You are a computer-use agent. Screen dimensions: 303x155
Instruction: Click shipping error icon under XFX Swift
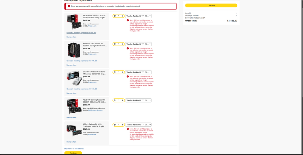(128, 48)
